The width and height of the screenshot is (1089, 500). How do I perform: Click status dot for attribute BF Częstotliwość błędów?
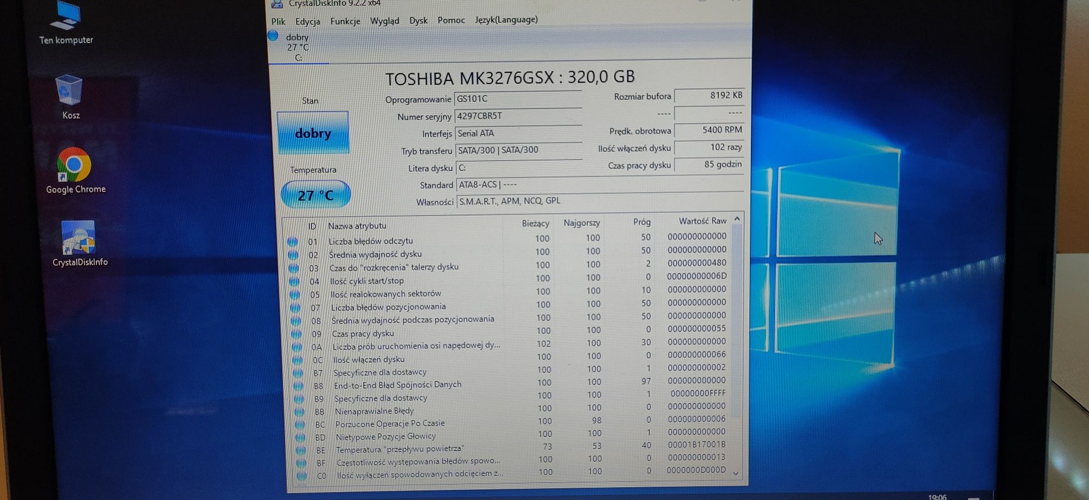301,463
